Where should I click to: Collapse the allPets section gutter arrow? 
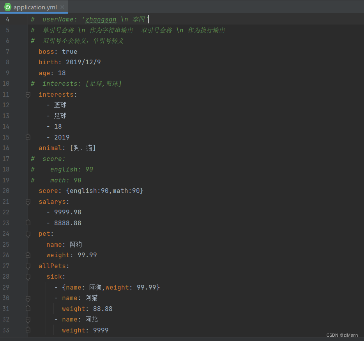[28, 265]
